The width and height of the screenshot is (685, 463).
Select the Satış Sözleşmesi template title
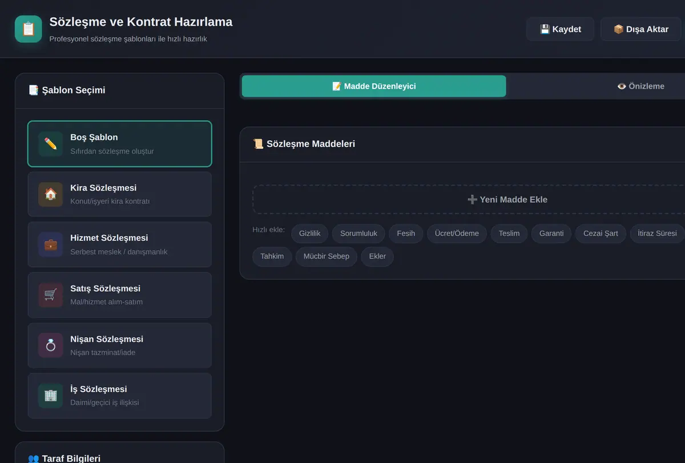(x=105, y=289)
